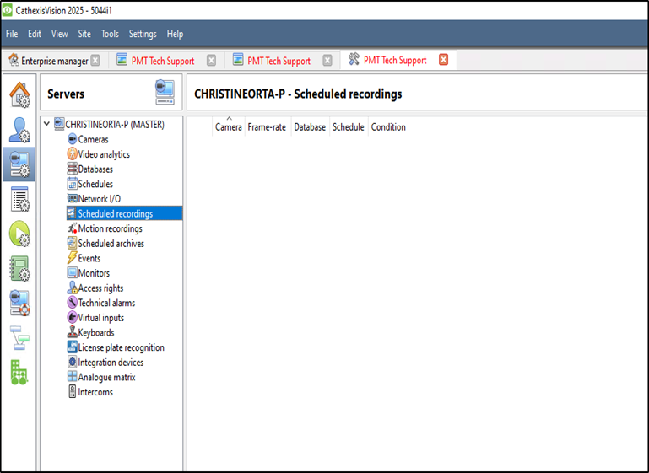Click the Cameras tree icon
This screenshot has width=649, height=473.
[72, 139]
